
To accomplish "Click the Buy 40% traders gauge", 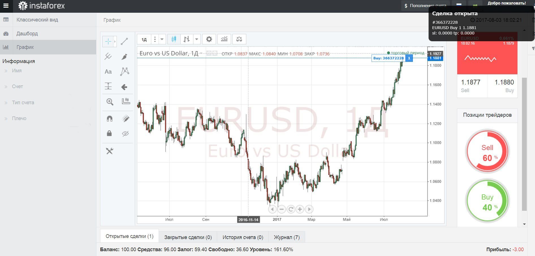I will [487, 200].
